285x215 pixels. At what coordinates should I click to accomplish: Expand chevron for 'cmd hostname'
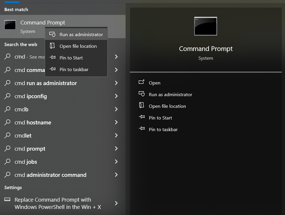(x=116, y=122)
